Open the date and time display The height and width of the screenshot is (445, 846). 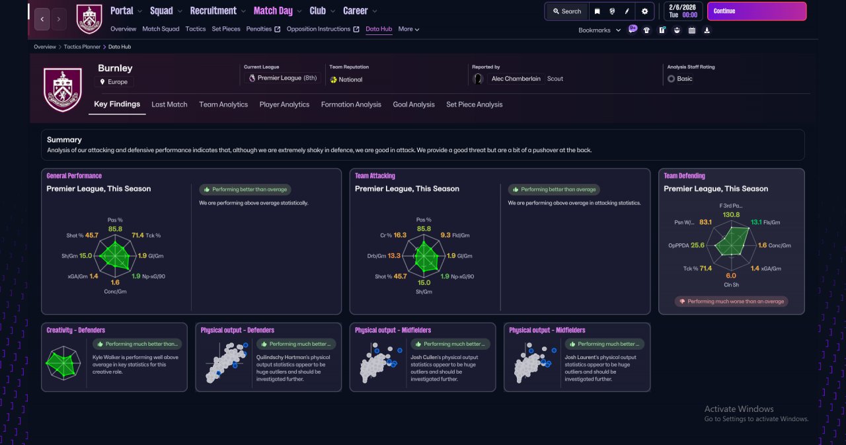click(x=683, y=11)
